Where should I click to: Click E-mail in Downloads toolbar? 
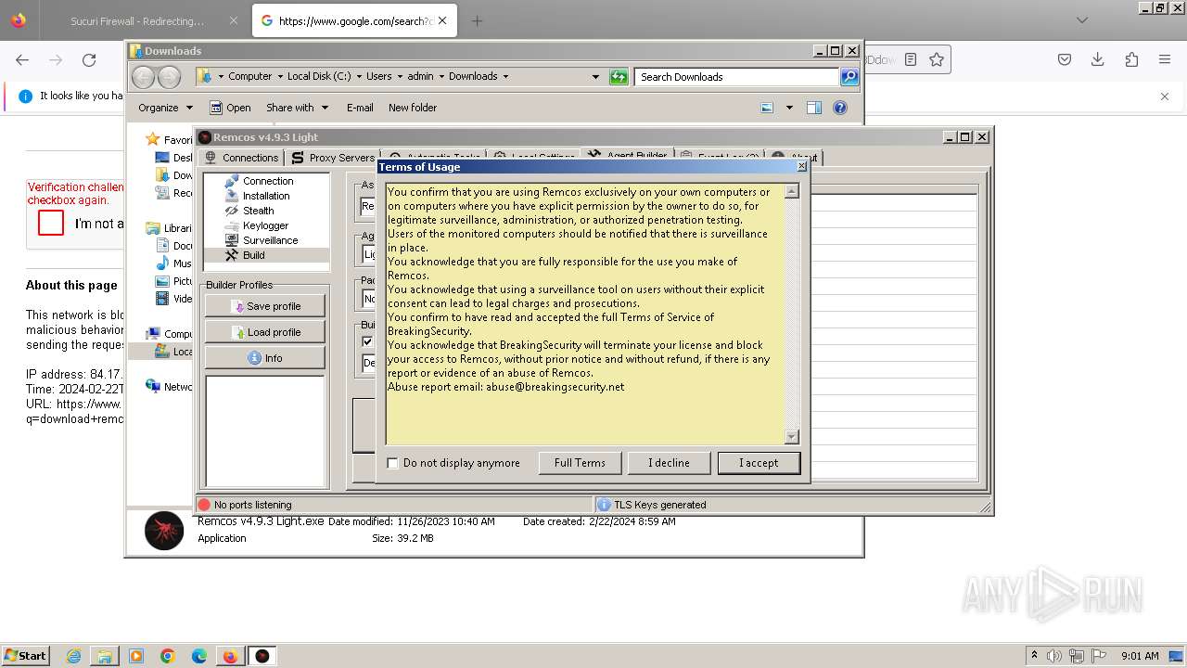tap(360, 108)
